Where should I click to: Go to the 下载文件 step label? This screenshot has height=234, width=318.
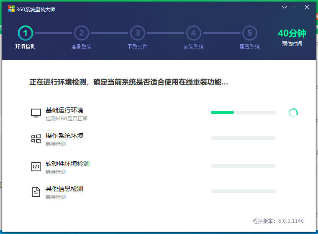tap(137, 46)
